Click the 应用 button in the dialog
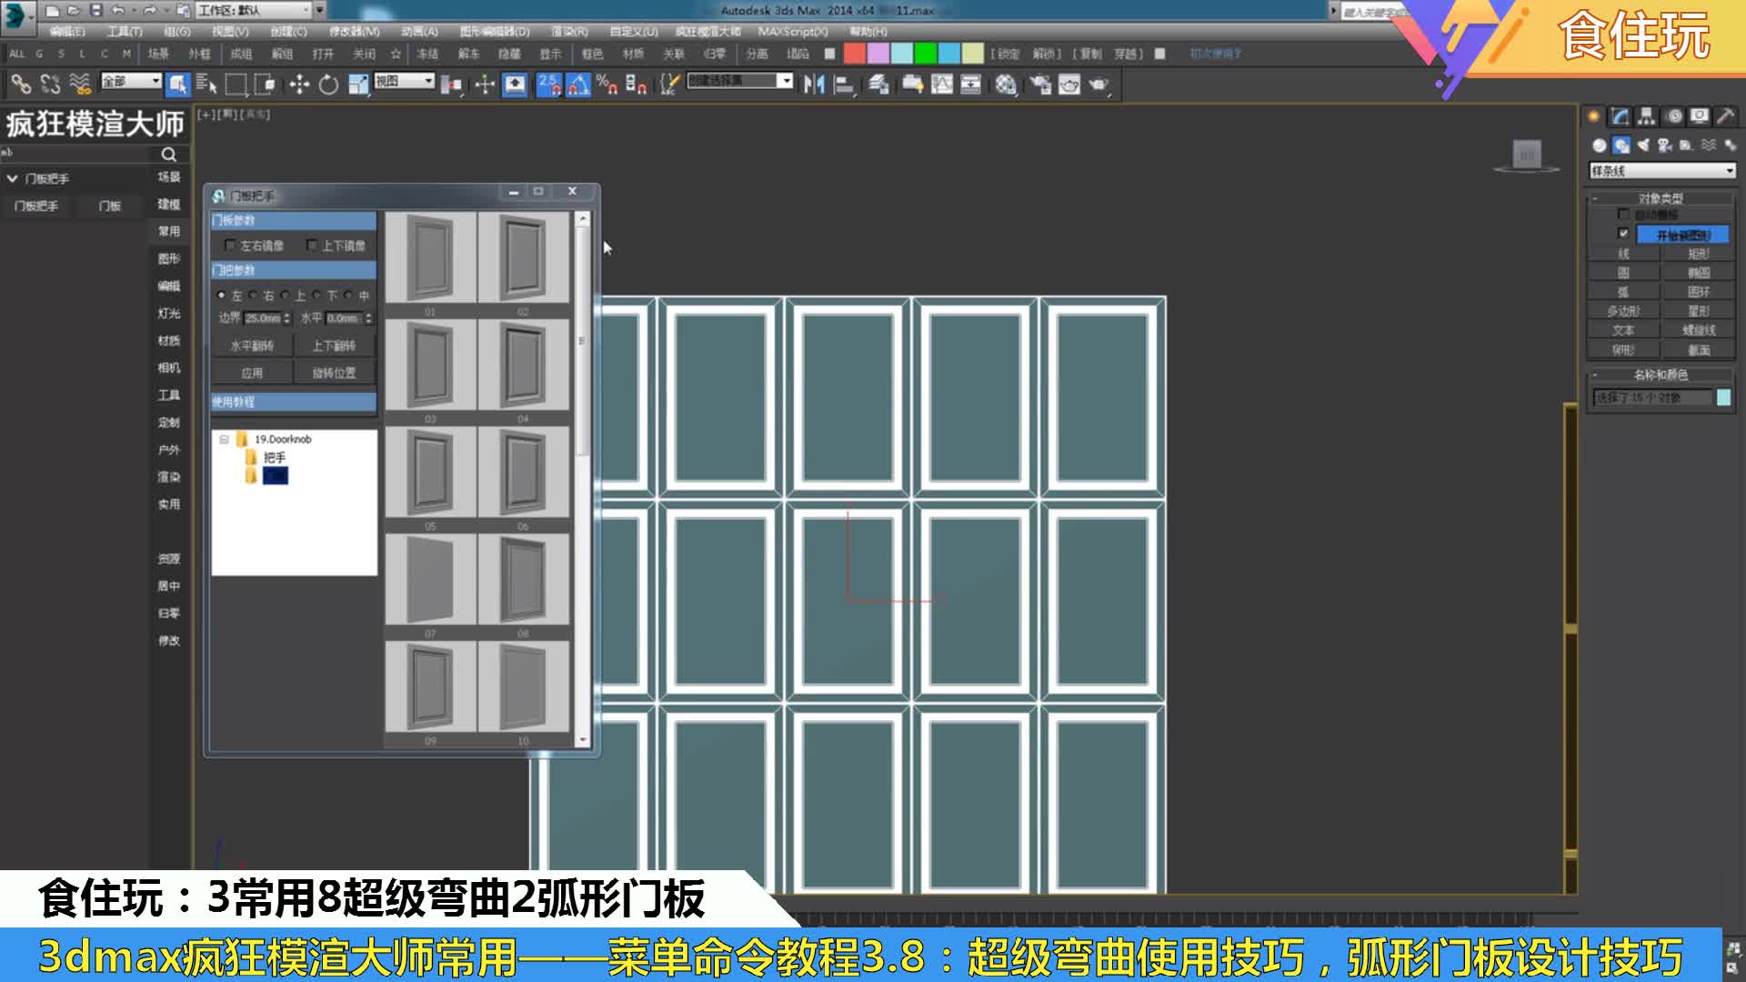 [252, 372]
